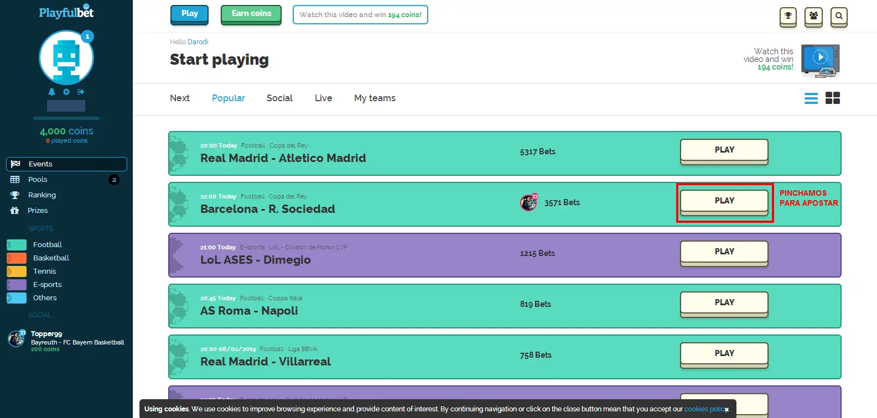Click the green Earn coins button
Image resolution: width=877 pixels, height=418 pixels.
click(x=251, y=14)
